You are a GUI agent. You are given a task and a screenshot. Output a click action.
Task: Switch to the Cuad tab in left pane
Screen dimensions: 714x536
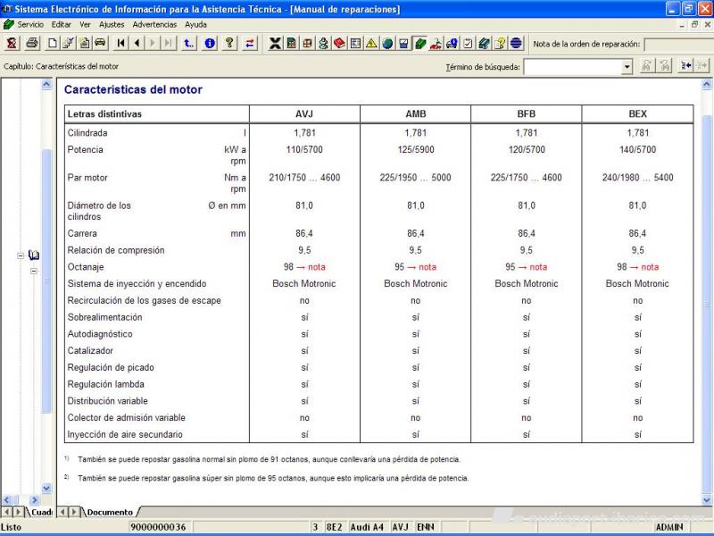[x=41, y=512]
